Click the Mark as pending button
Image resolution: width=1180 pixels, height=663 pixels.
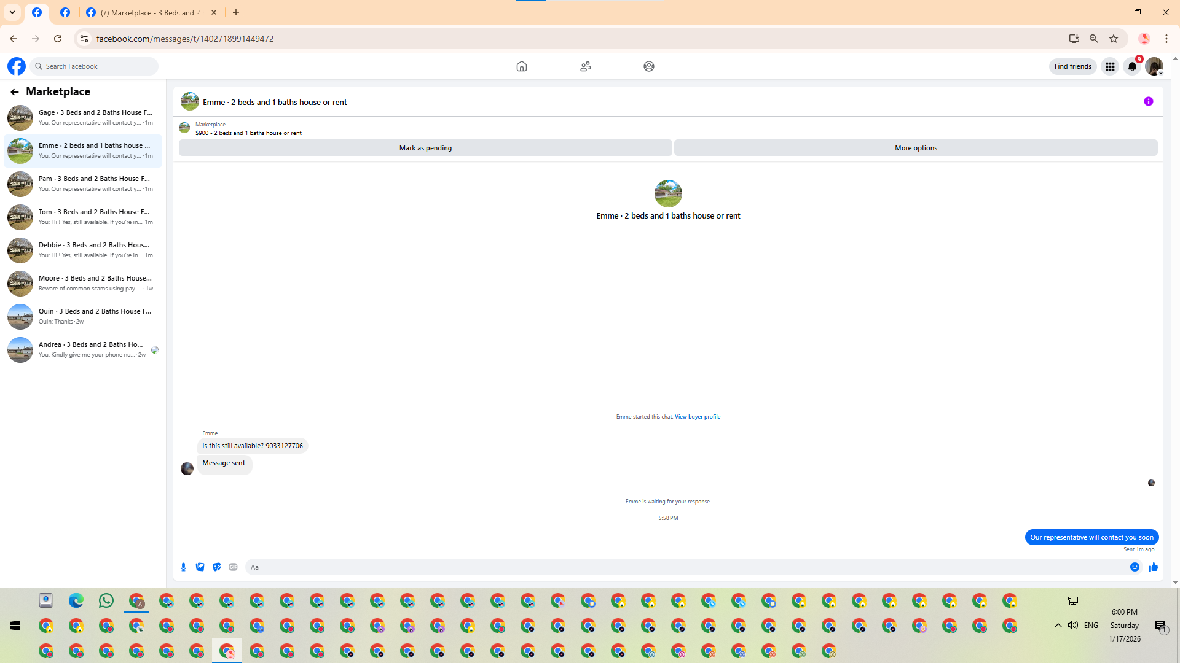click(x=425, y=148)
